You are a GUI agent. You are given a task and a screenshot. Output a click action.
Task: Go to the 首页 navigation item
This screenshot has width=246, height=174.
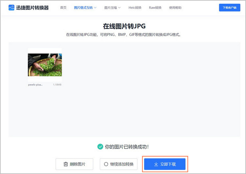pyautogui.click(x=63, y=8)
